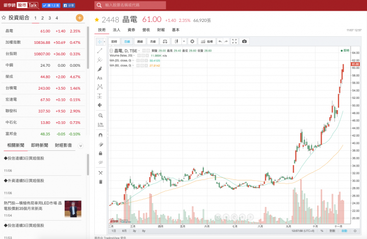The image size is (367, 239).
Task: Click the chart scroll-left navigation button
Action: (x=218, y=217)
